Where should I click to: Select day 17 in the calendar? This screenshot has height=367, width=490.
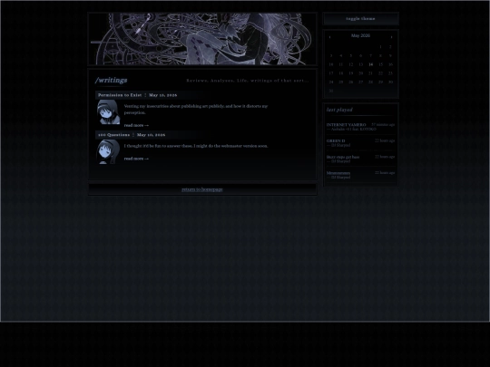pos(331,73)
